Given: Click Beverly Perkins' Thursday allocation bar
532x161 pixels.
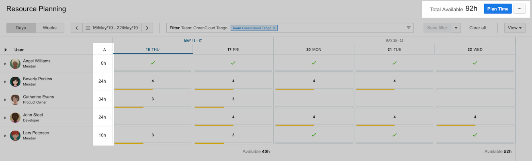Looking at the screenshot, I should [133, 89].
